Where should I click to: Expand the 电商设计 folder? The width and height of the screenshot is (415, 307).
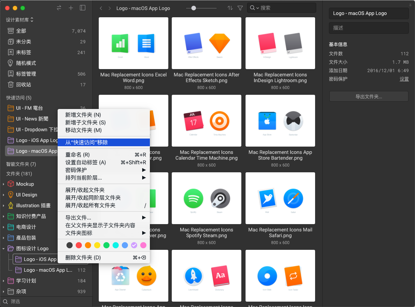click(3, 227)
